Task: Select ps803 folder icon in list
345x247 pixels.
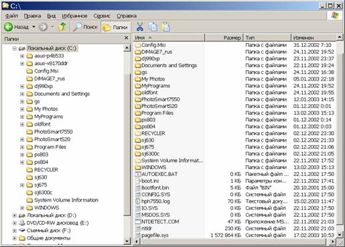Action: [x=137, y=120]
